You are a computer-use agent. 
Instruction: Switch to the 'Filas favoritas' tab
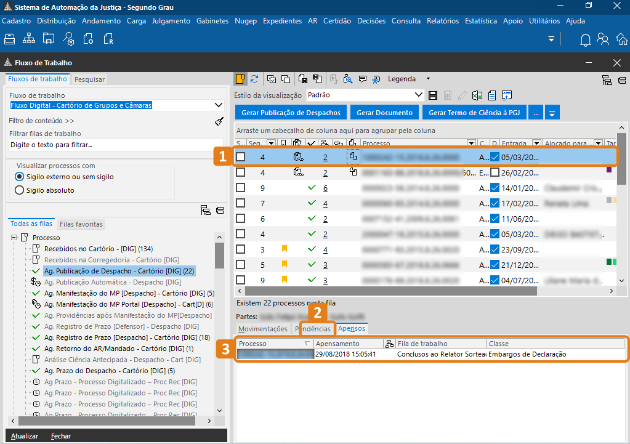(x=81, y=224)
